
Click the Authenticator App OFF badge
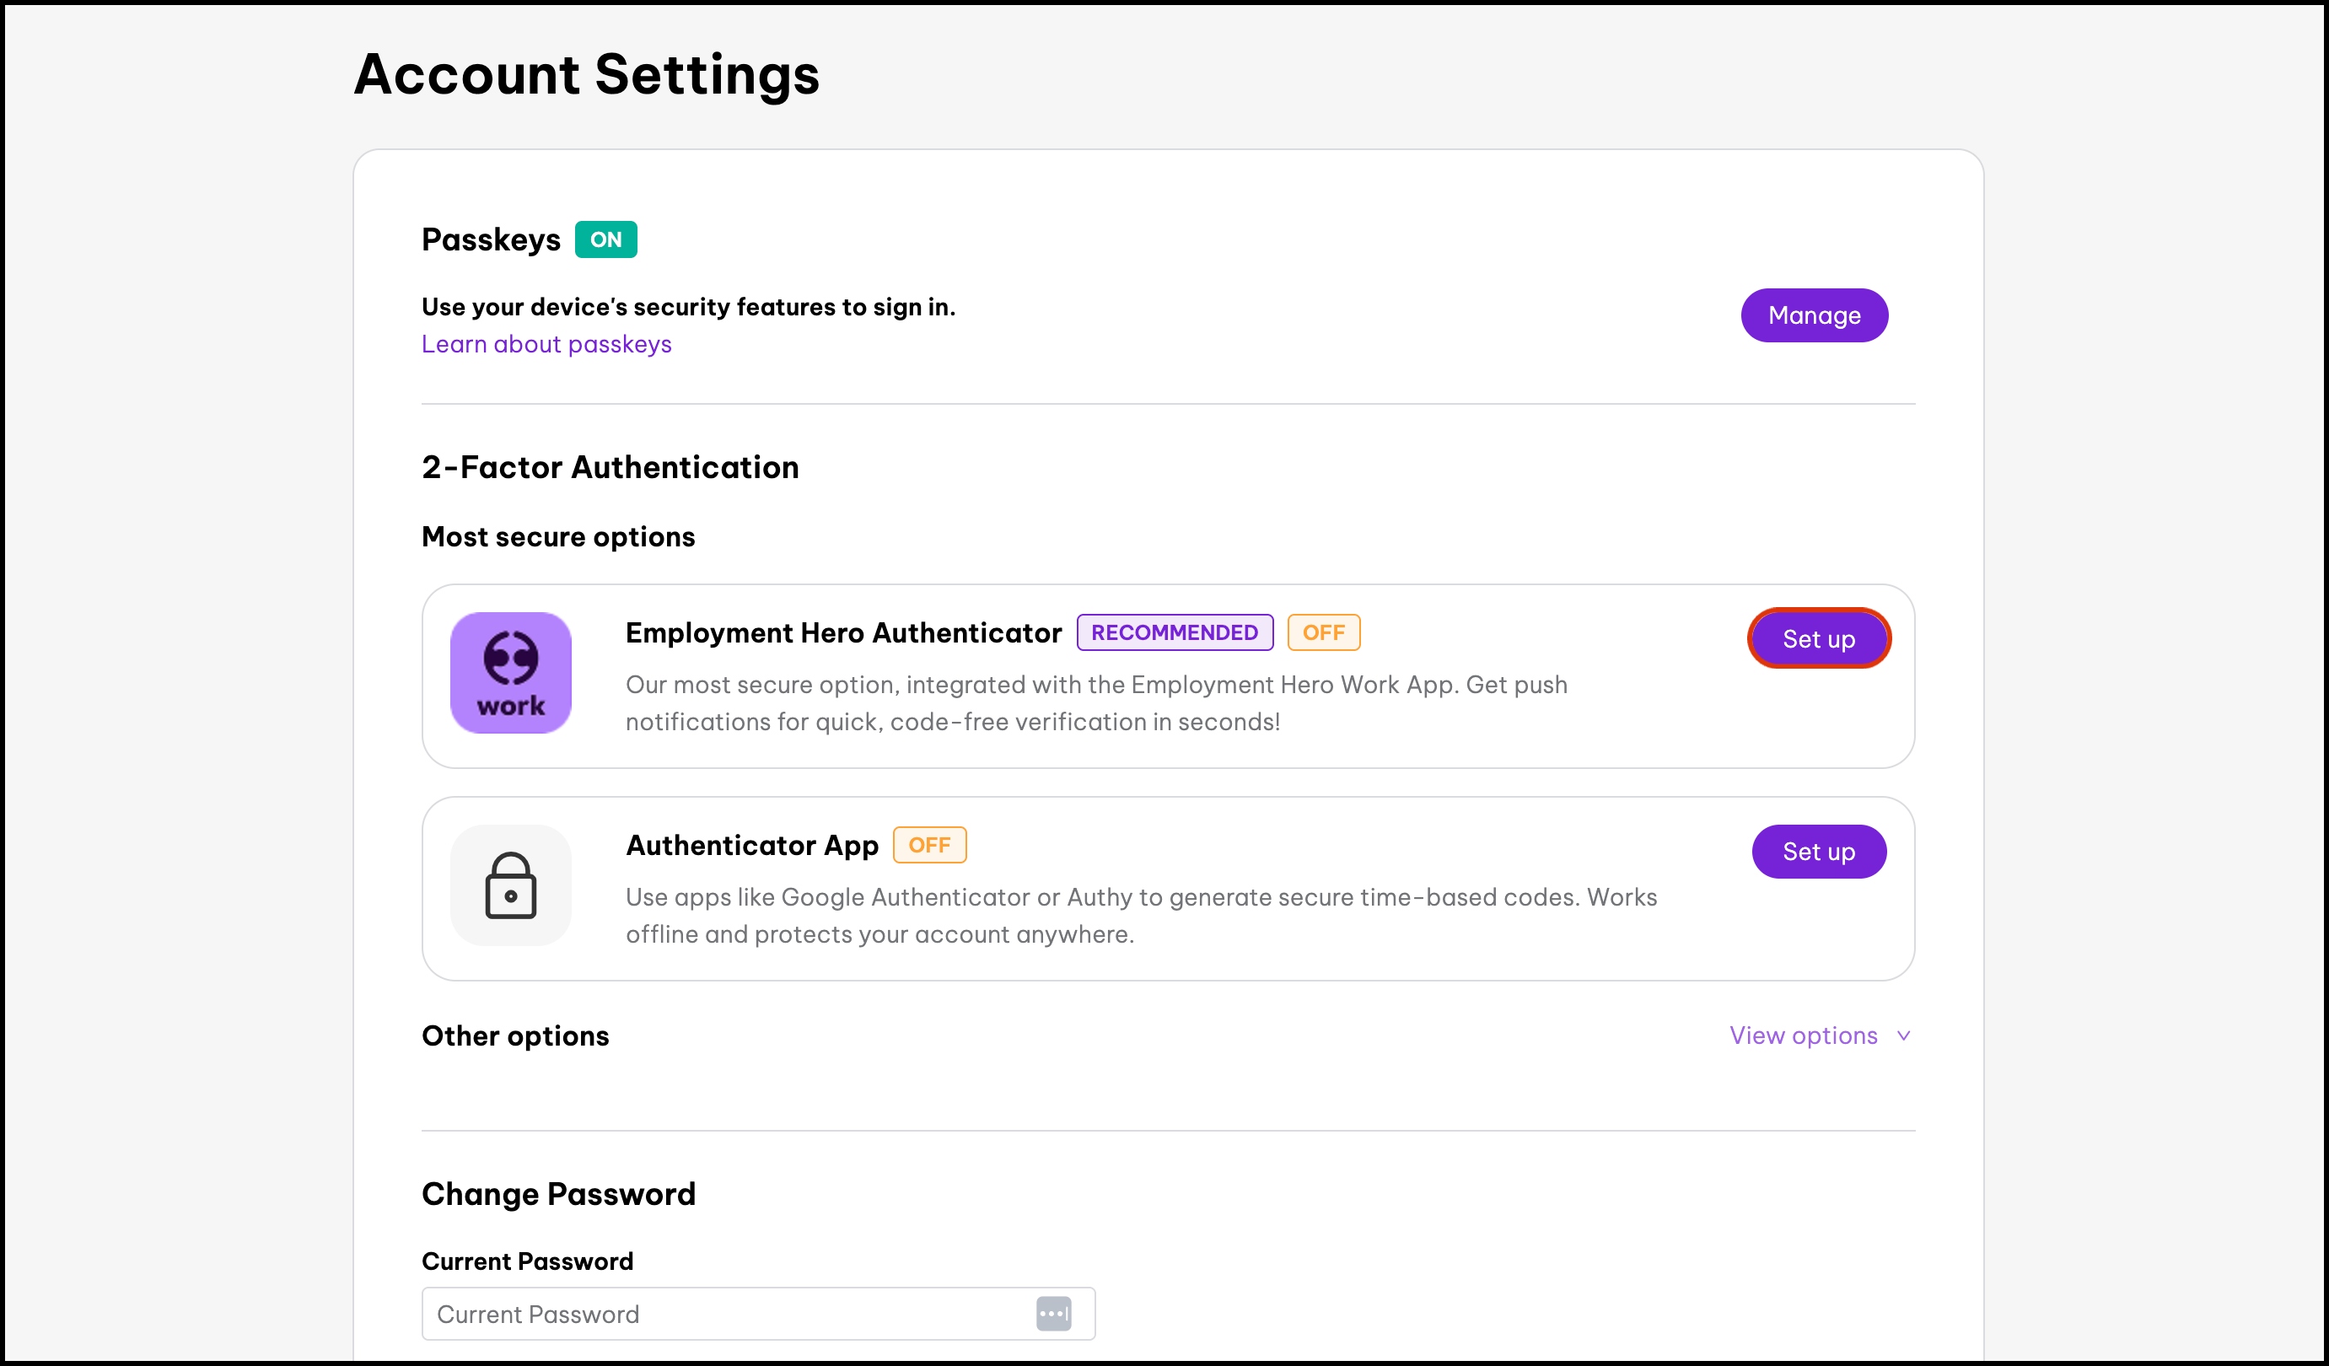coord(929,845)
